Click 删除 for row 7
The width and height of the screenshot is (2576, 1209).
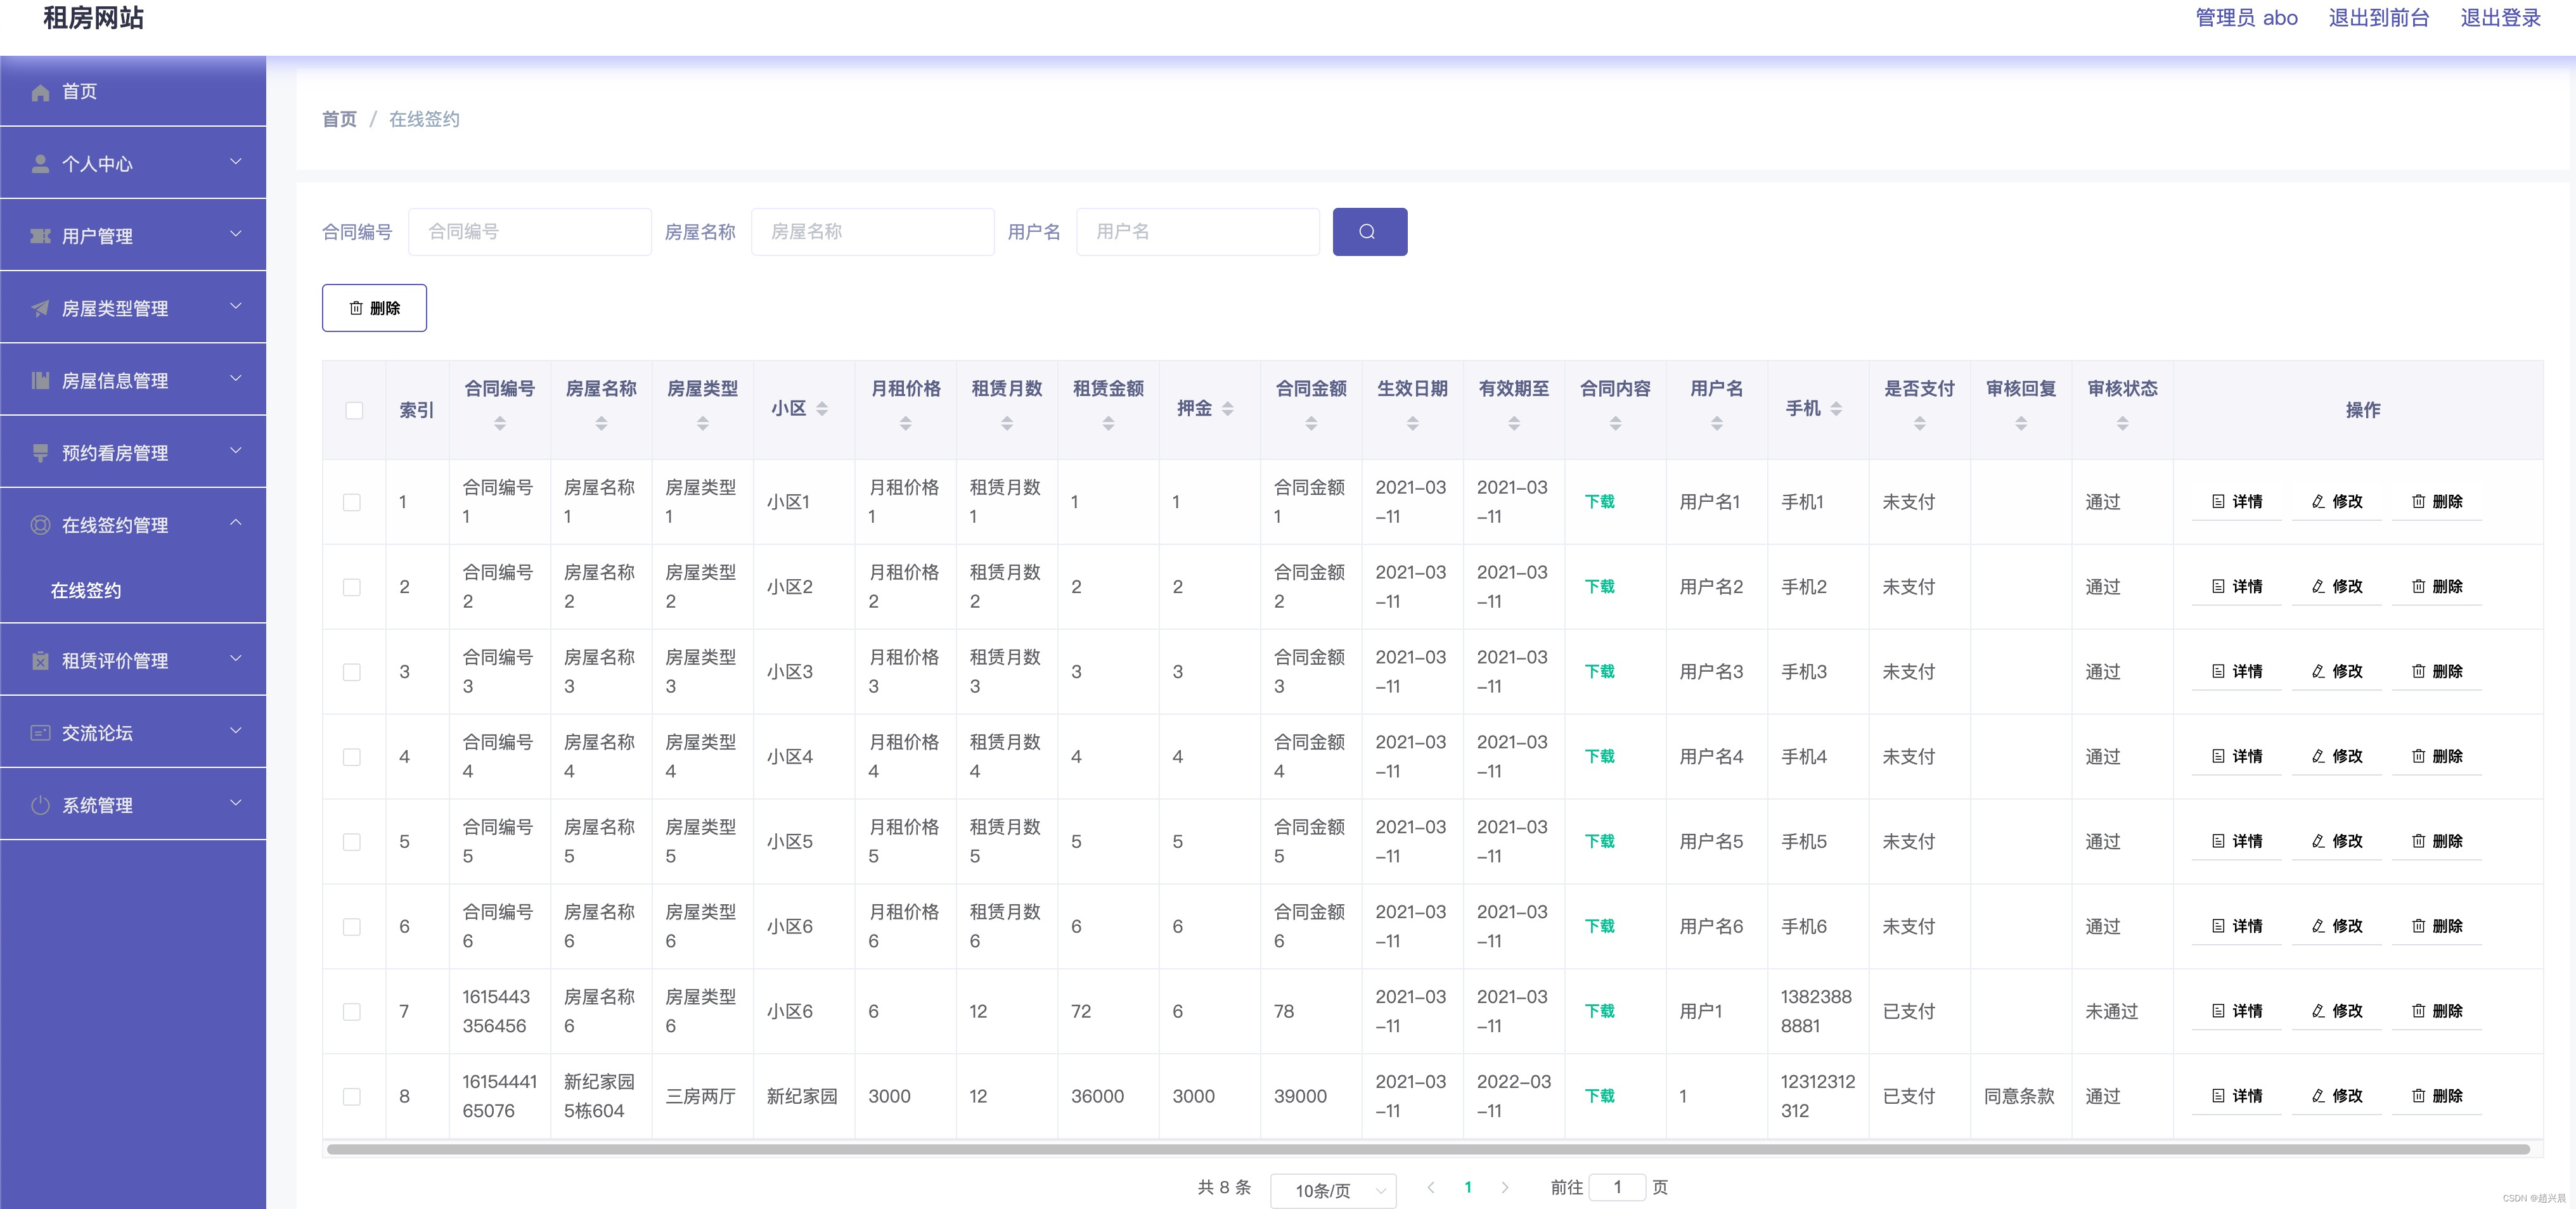[2437, 1012]
